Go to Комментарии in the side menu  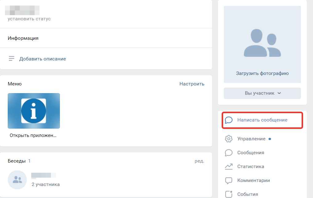coord(253,180)
